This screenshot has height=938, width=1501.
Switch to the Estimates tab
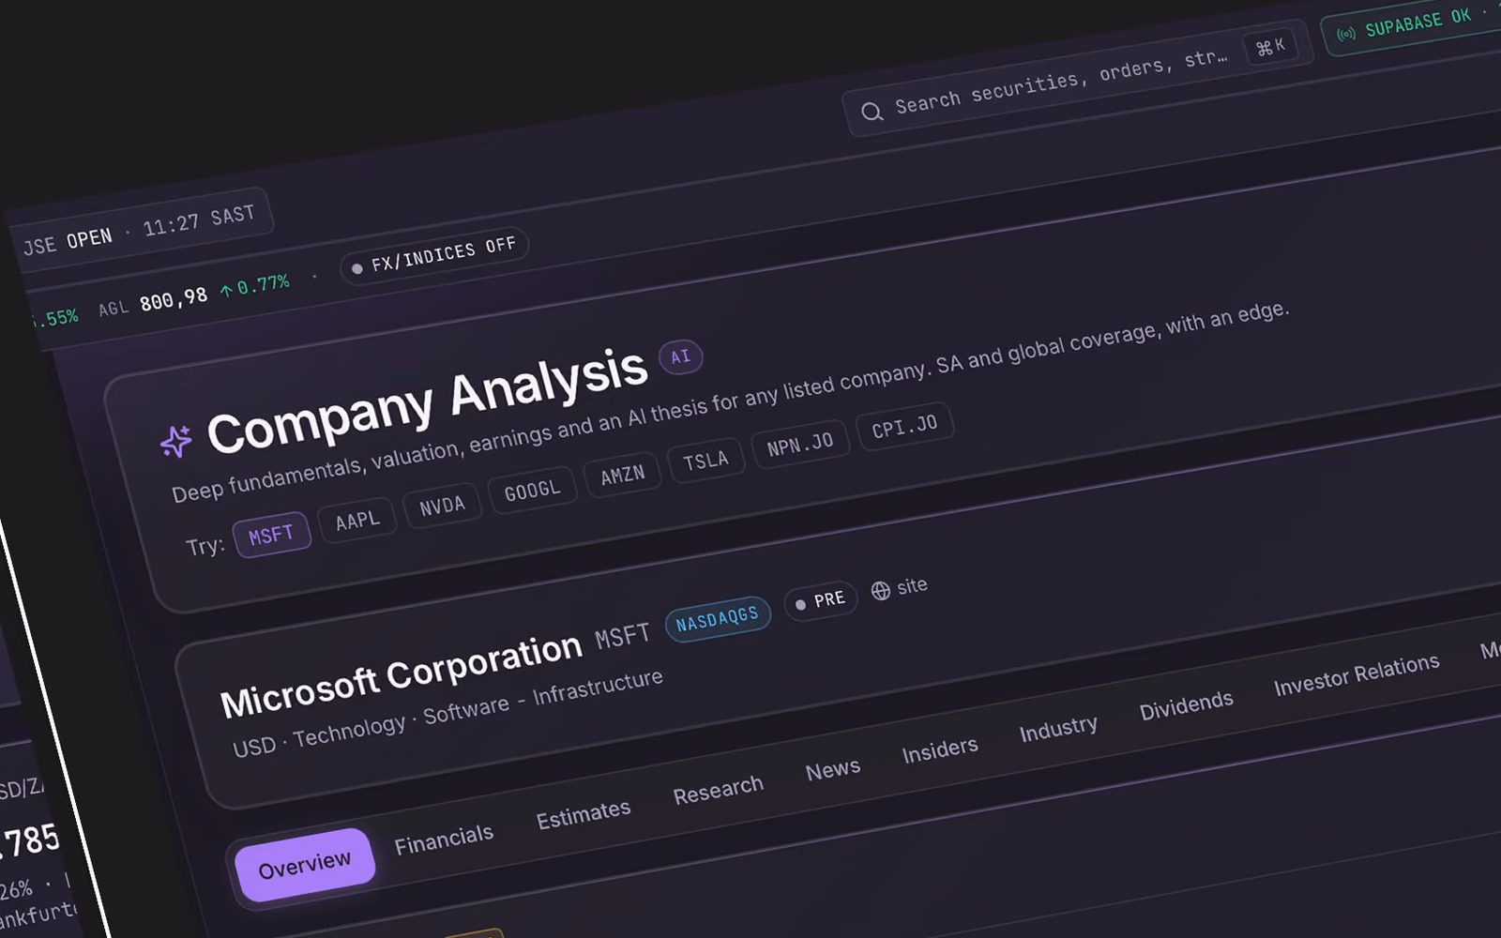click(584, 814)
